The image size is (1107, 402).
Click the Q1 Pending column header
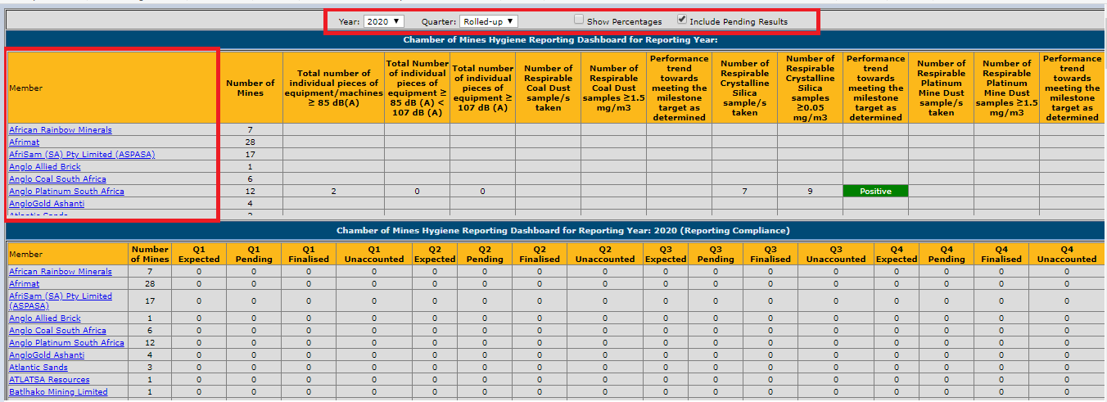coord(254,254)
